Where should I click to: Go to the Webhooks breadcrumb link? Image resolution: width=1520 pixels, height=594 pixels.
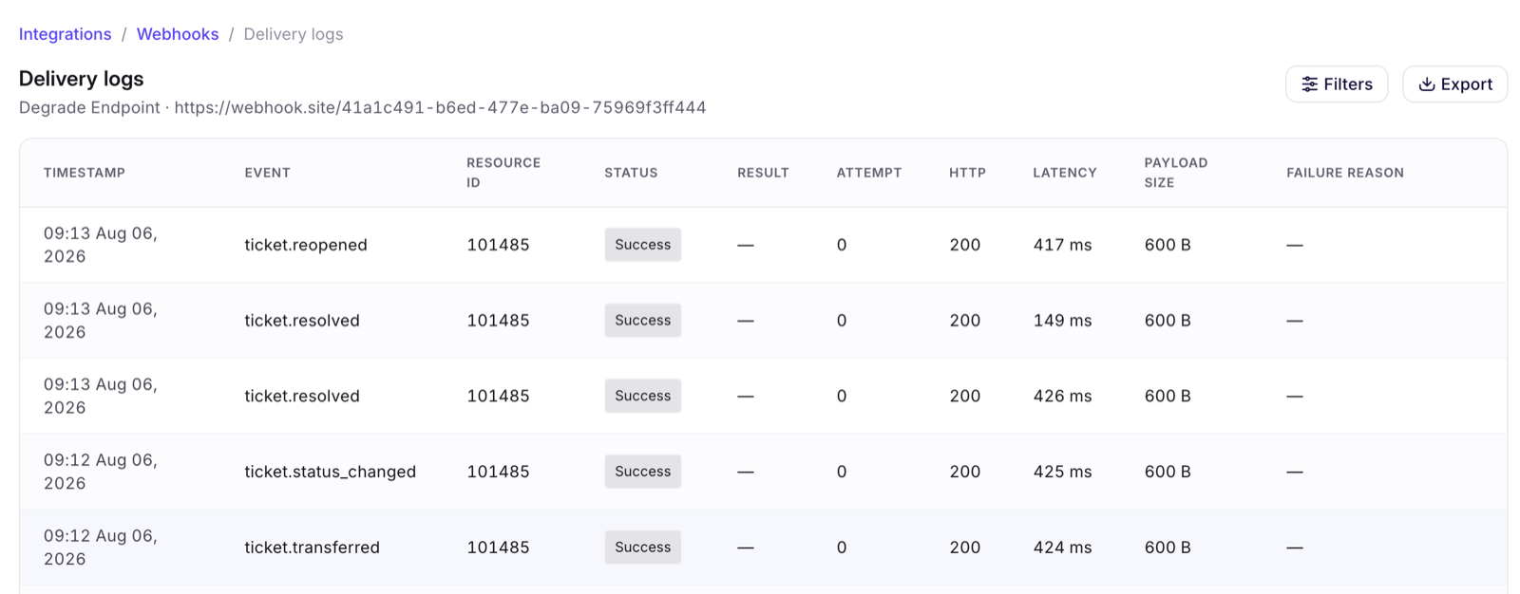point(178,34)
